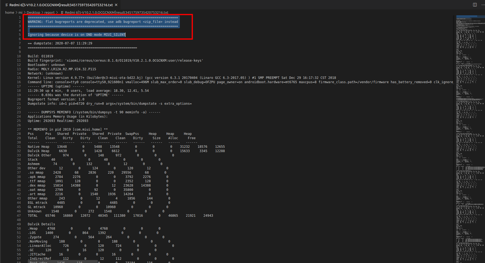Click the file icon in the editor tab
The height and width of the screenshot is (263, 485).
(7, 5)
